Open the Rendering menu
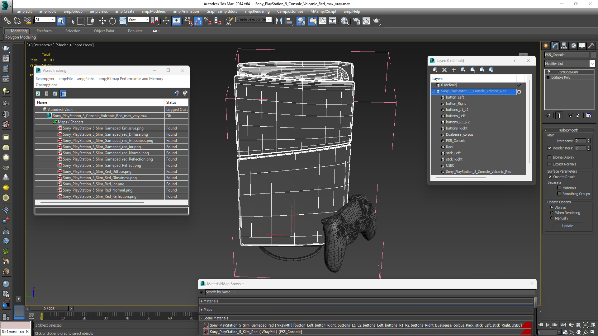 pyautogui.click(x=257, y=12)
